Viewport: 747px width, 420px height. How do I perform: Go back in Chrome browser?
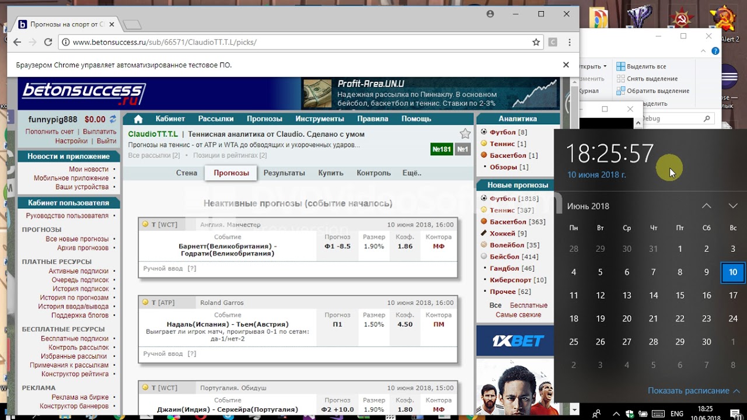[x=17, y=42]
